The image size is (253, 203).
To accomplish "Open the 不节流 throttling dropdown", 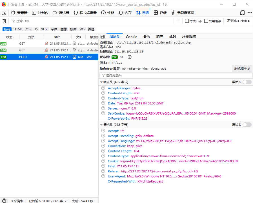I will point(233,21).
